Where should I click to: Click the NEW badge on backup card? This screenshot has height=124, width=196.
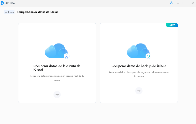pyautogui.click(x=172, y=25)
